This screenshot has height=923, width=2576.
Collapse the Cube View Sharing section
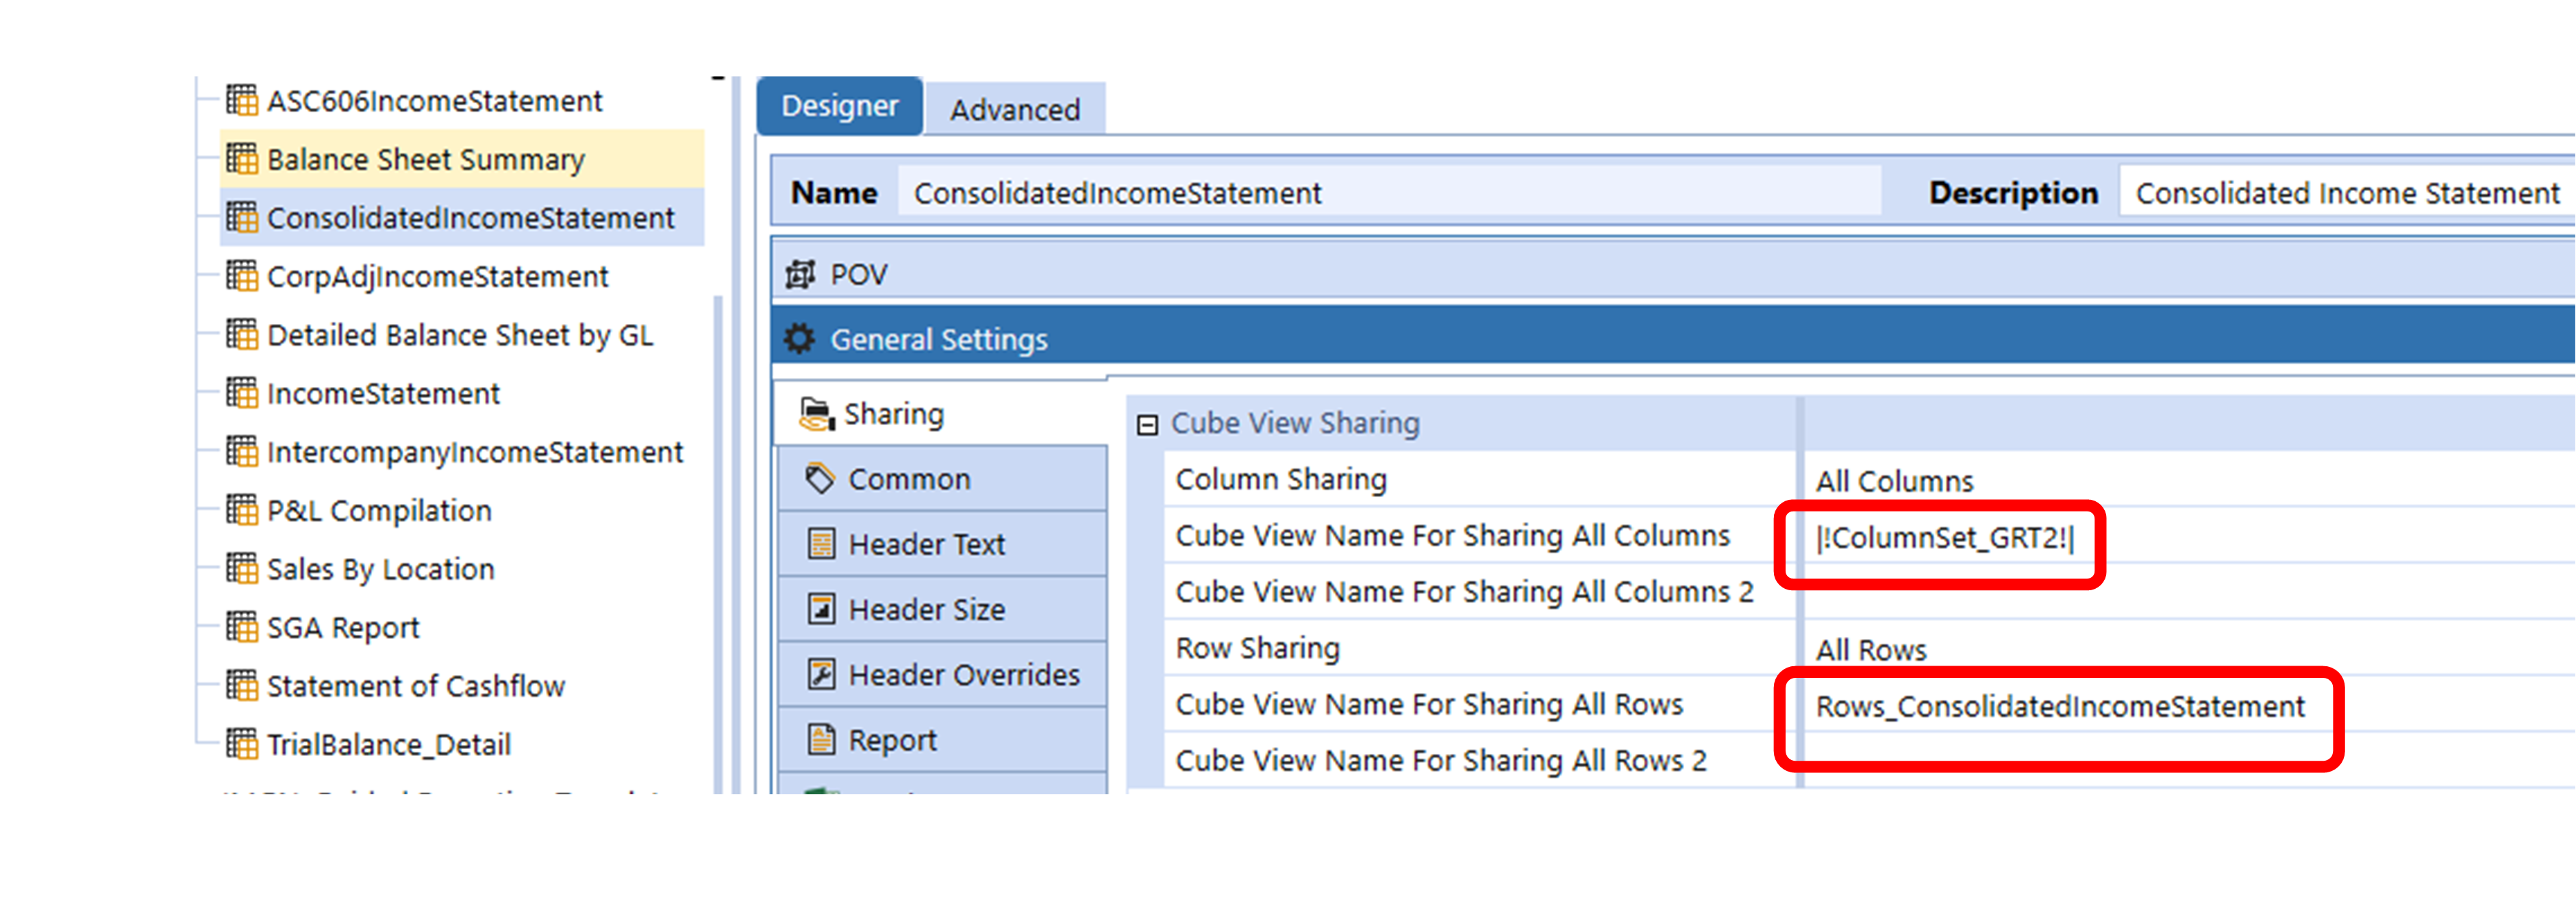point(1147,425)
